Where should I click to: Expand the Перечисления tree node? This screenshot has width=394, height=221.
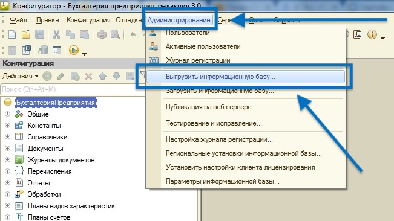click(7, 171)
